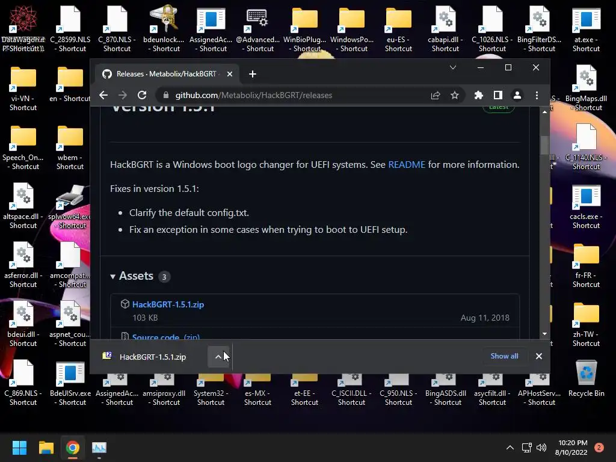Screen dimensions: 616x462
Task: Select the at.exe shortcut icon
Action: click(586, 29)
